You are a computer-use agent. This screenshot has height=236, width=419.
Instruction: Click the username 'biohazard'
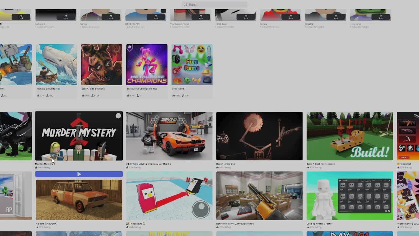40,24
